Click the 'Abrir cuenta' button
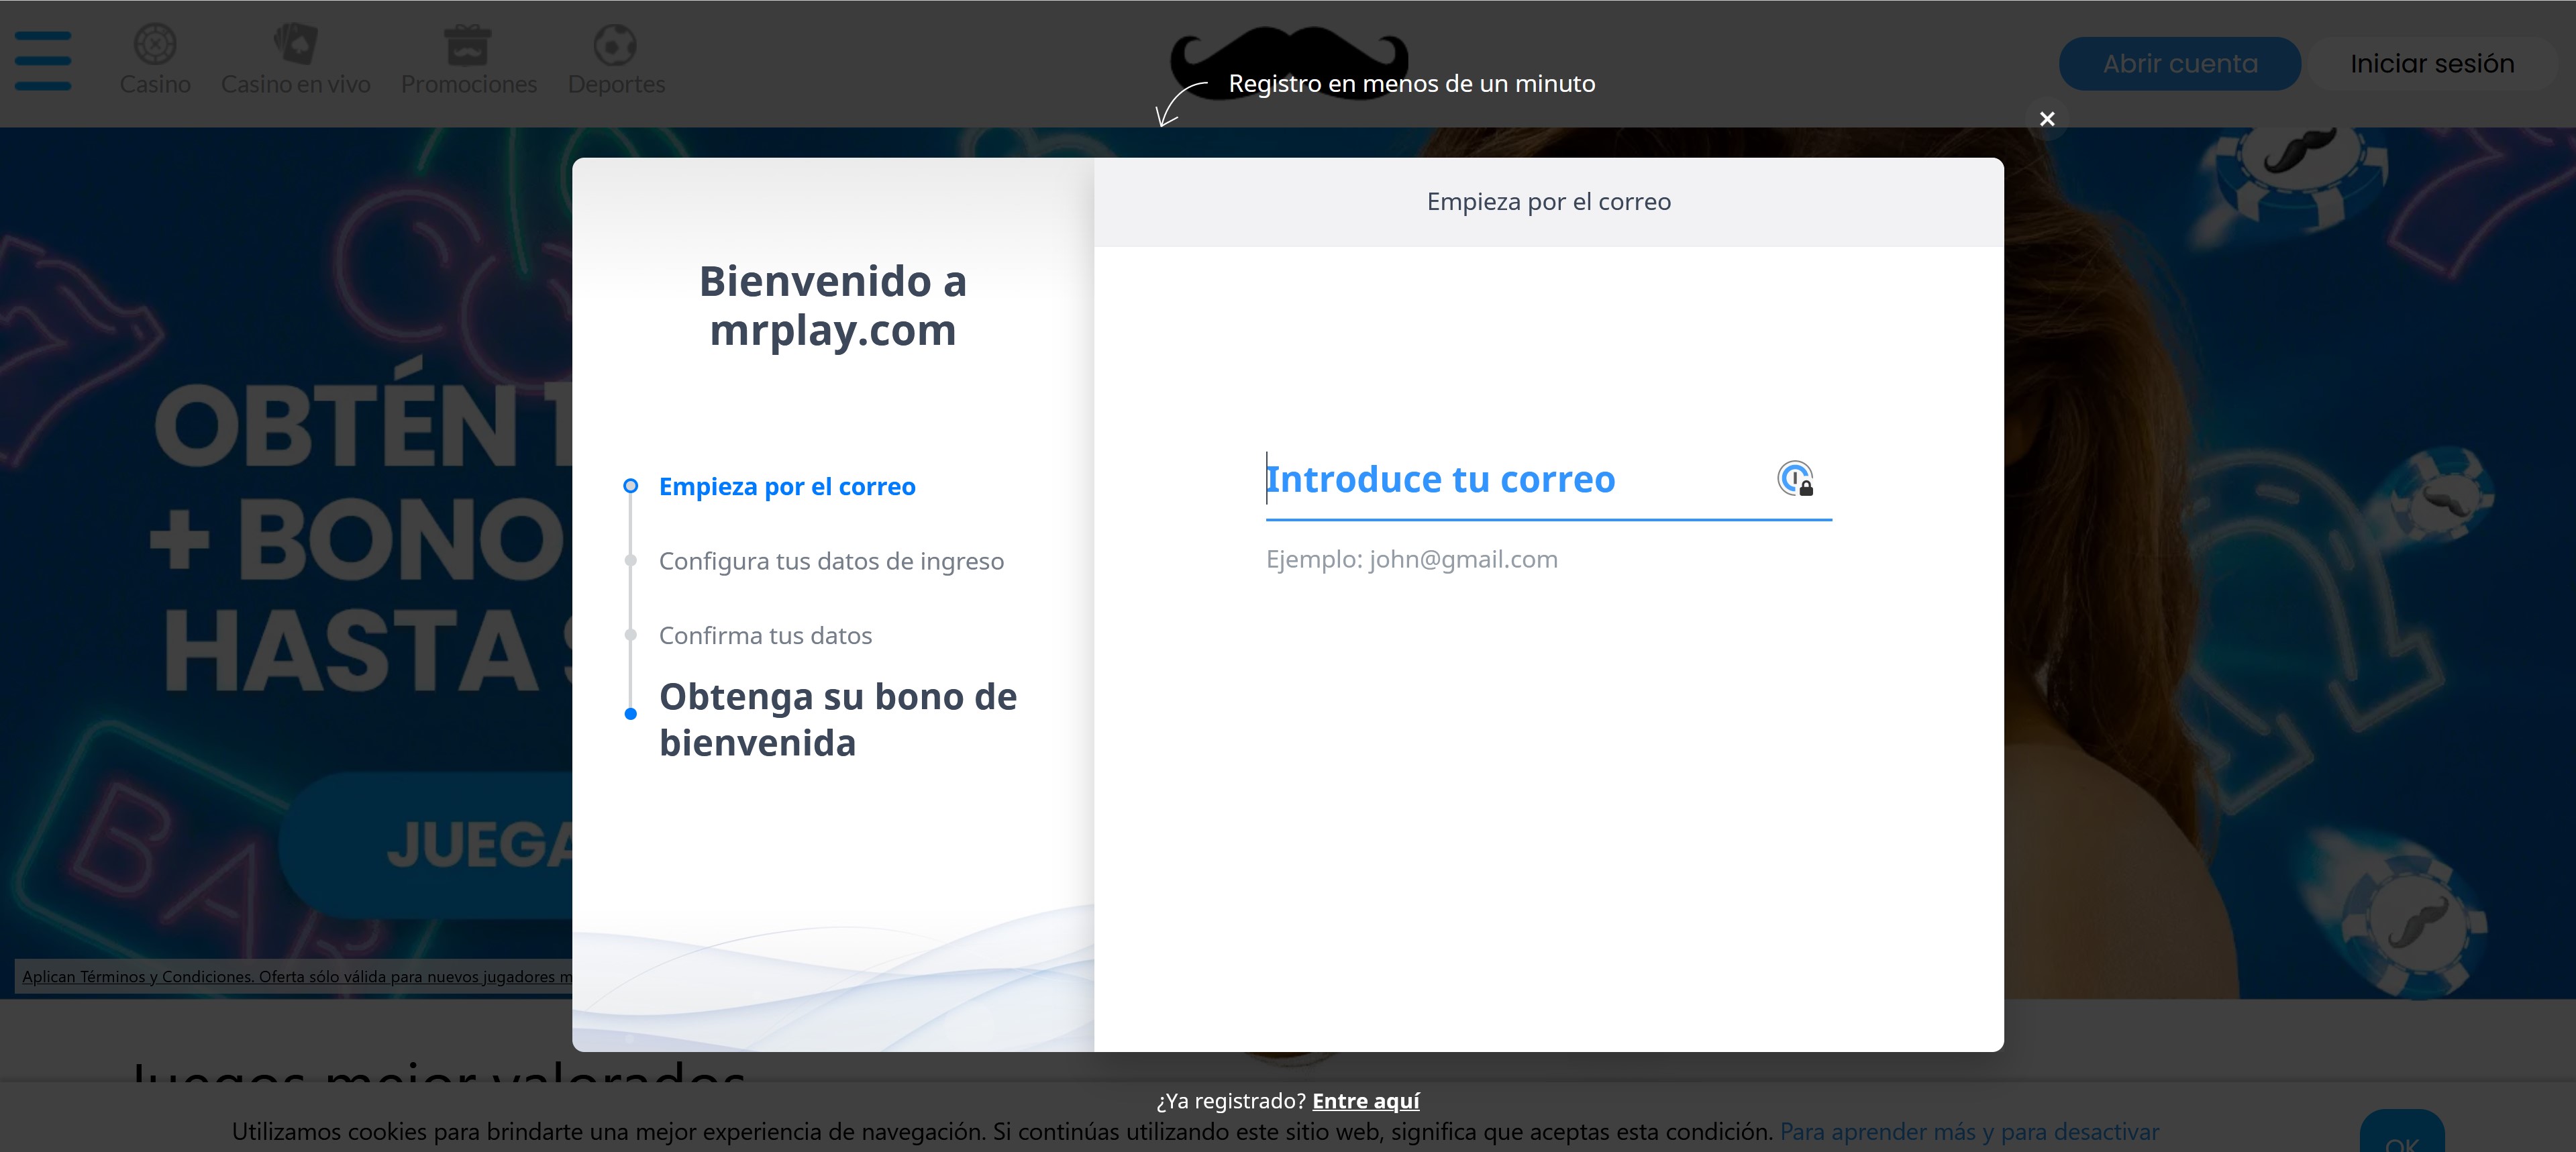The width and height of the screenshot is (2576, 1152). [2179, 64]
